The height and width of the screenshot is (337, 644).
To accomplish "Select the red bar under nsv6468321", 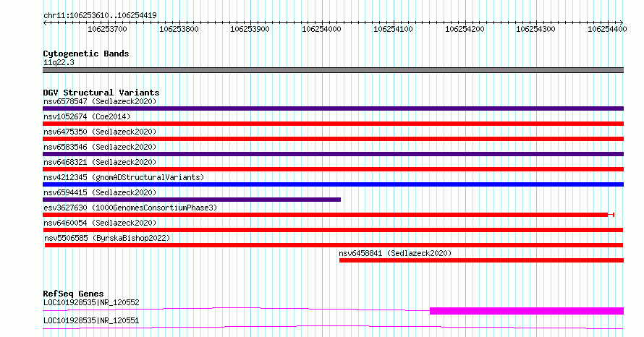I will (333, 169).
